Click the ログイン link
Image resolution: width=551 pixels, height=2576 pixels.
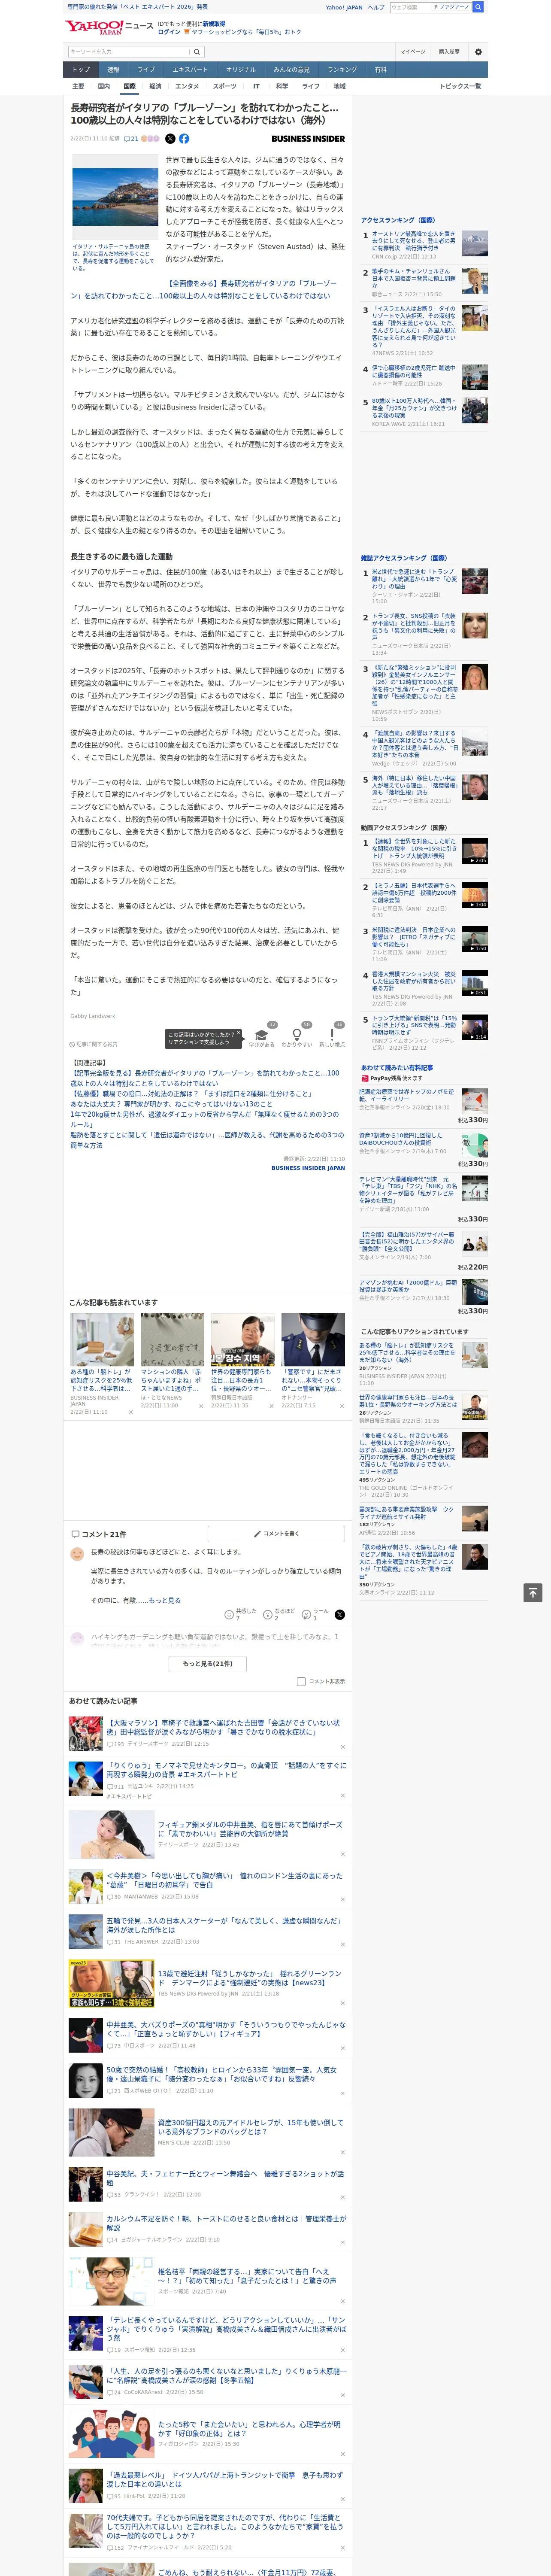coord(169,32)
